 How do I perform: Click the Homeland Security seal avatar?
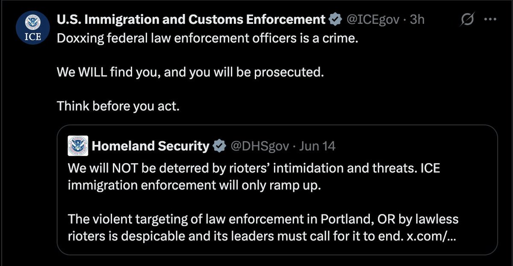pos(78,146)
